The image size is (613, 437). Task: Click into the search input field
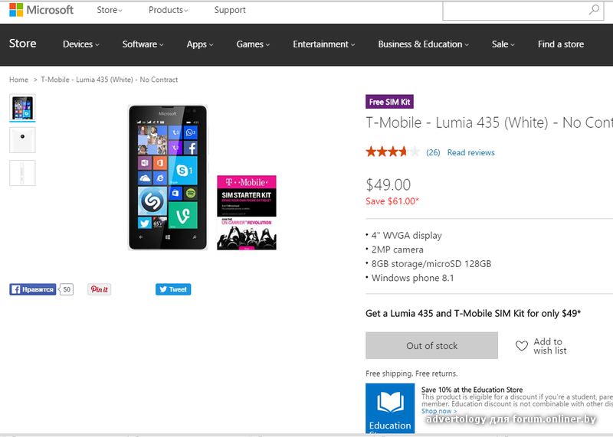(x=513, y=10)
